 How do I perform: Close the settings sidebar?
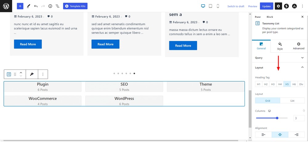[x=302, y=17]
